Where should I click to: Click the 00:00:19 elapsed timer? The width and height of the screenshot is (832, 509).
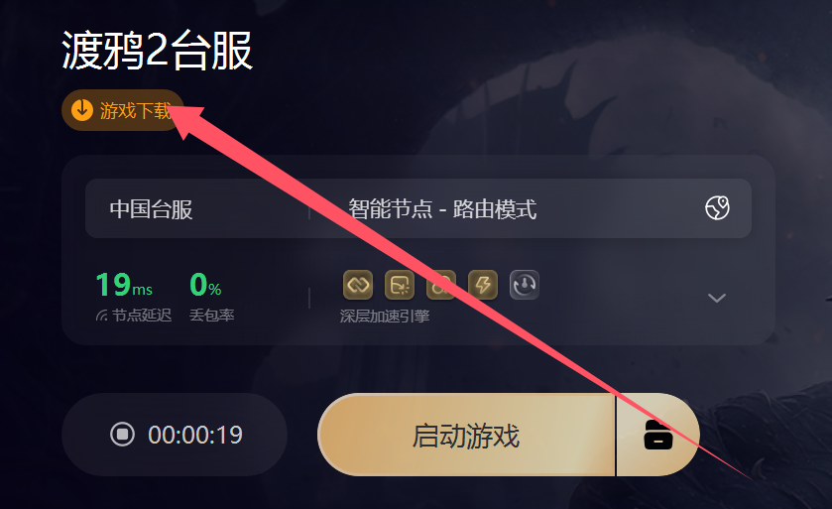point(195,436)
